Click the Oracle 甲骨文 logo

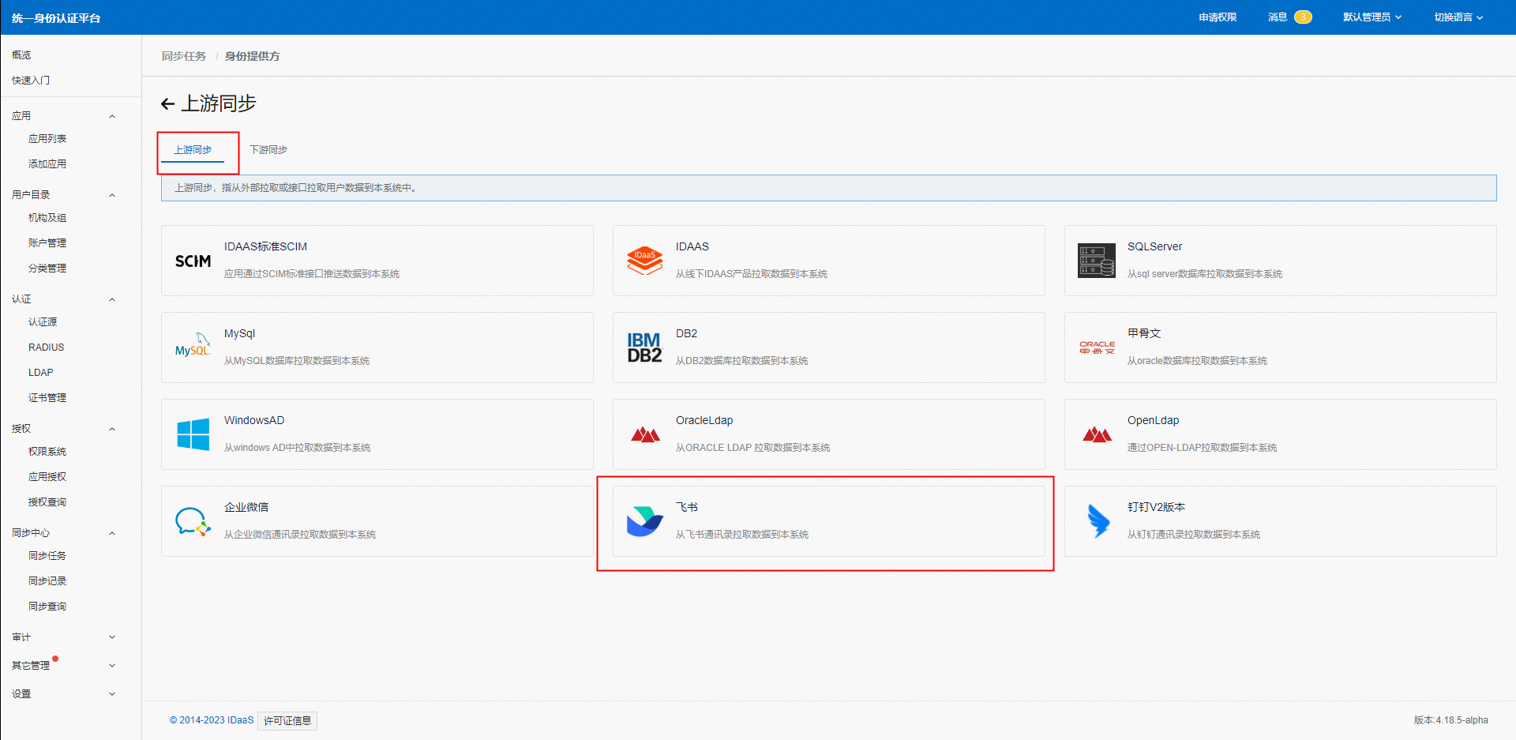click(x=1097, y=347)
